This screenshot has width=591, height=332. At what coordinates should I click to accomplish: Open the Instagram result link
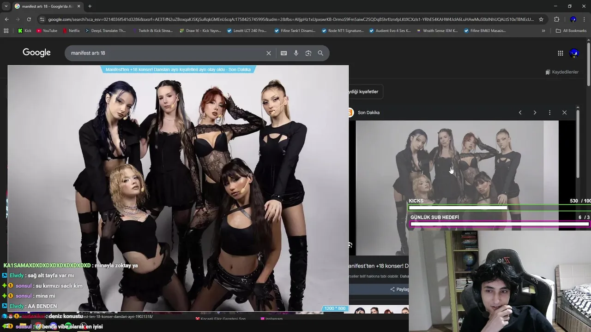pos(271,319)
